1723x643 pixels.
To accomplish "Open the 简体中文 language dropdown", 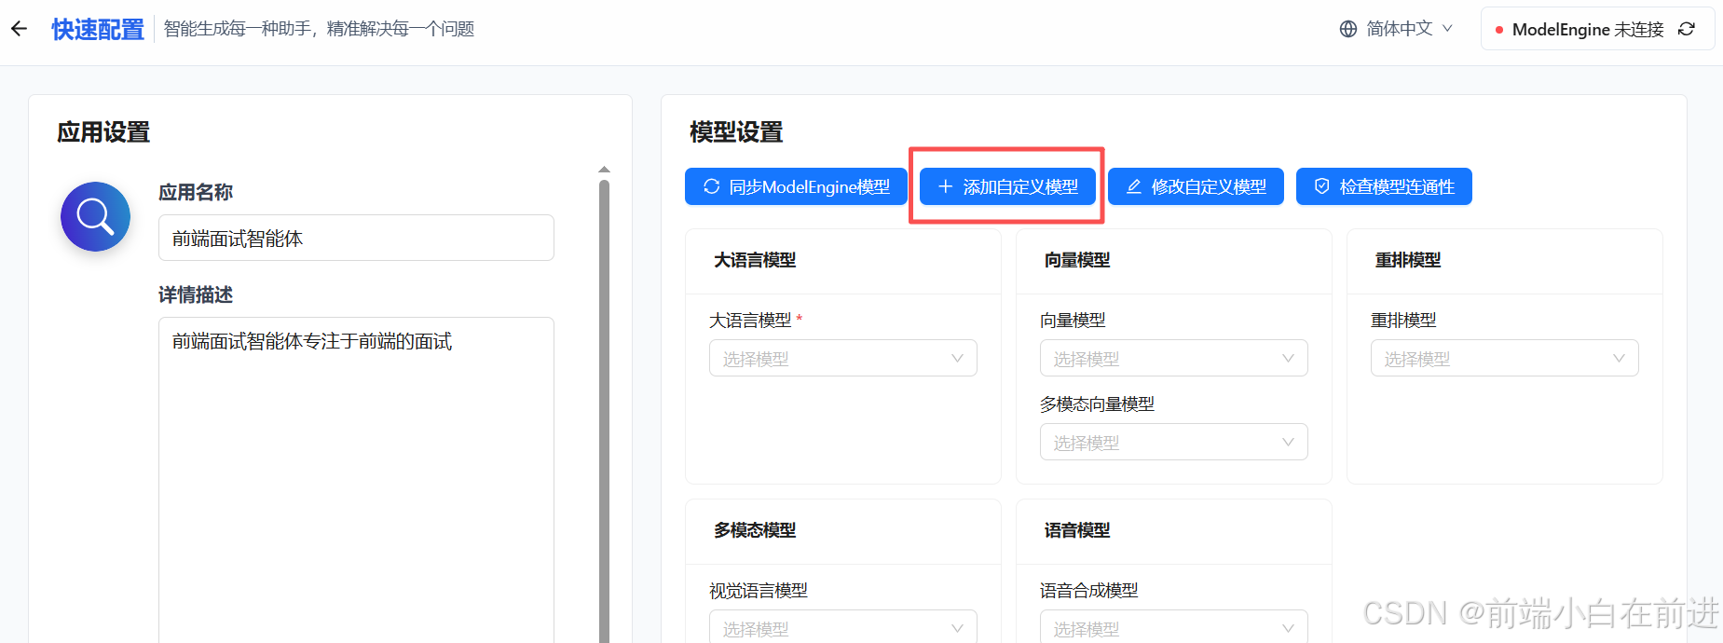I will [x=1397, y=29].
